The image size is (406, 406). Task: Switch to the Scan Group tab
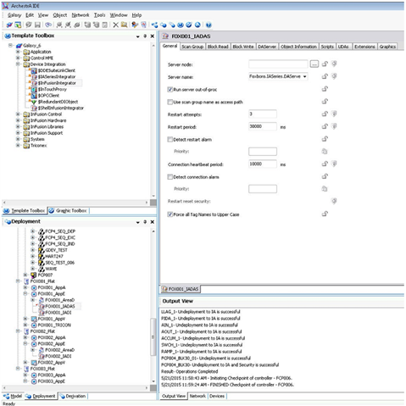[x=192, y=47]
